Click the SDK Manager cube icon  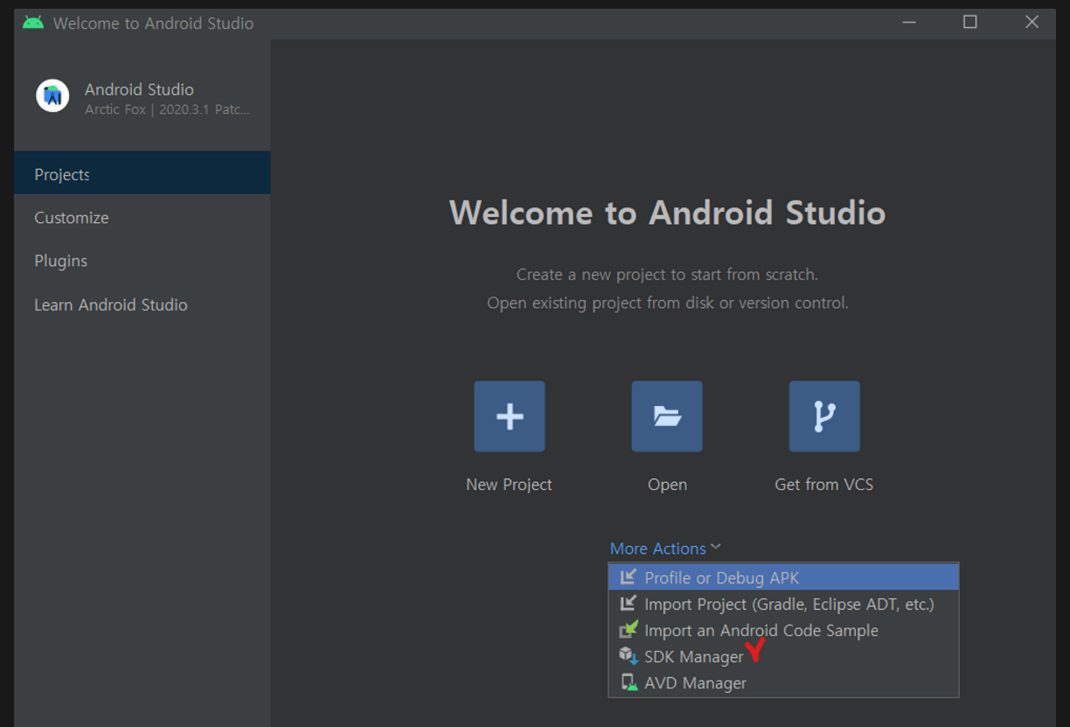click(629, 656)
